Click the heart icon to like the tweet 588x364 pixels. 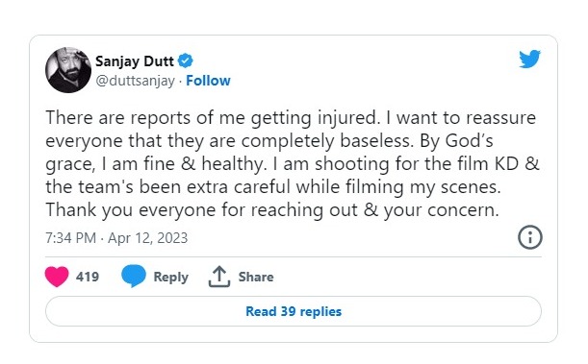[x=57, y=277]
